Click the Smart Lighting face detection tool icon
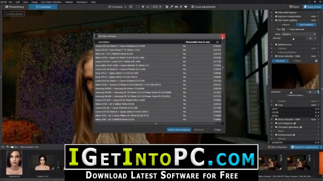 (283, 29)
